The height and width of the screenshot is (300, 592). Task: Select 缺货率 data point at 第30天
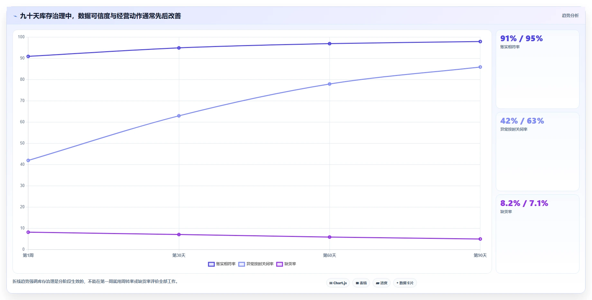[179, 235]
